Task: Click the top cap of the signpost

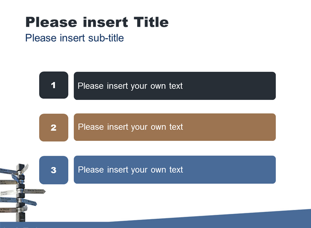Action: (21, 166)
